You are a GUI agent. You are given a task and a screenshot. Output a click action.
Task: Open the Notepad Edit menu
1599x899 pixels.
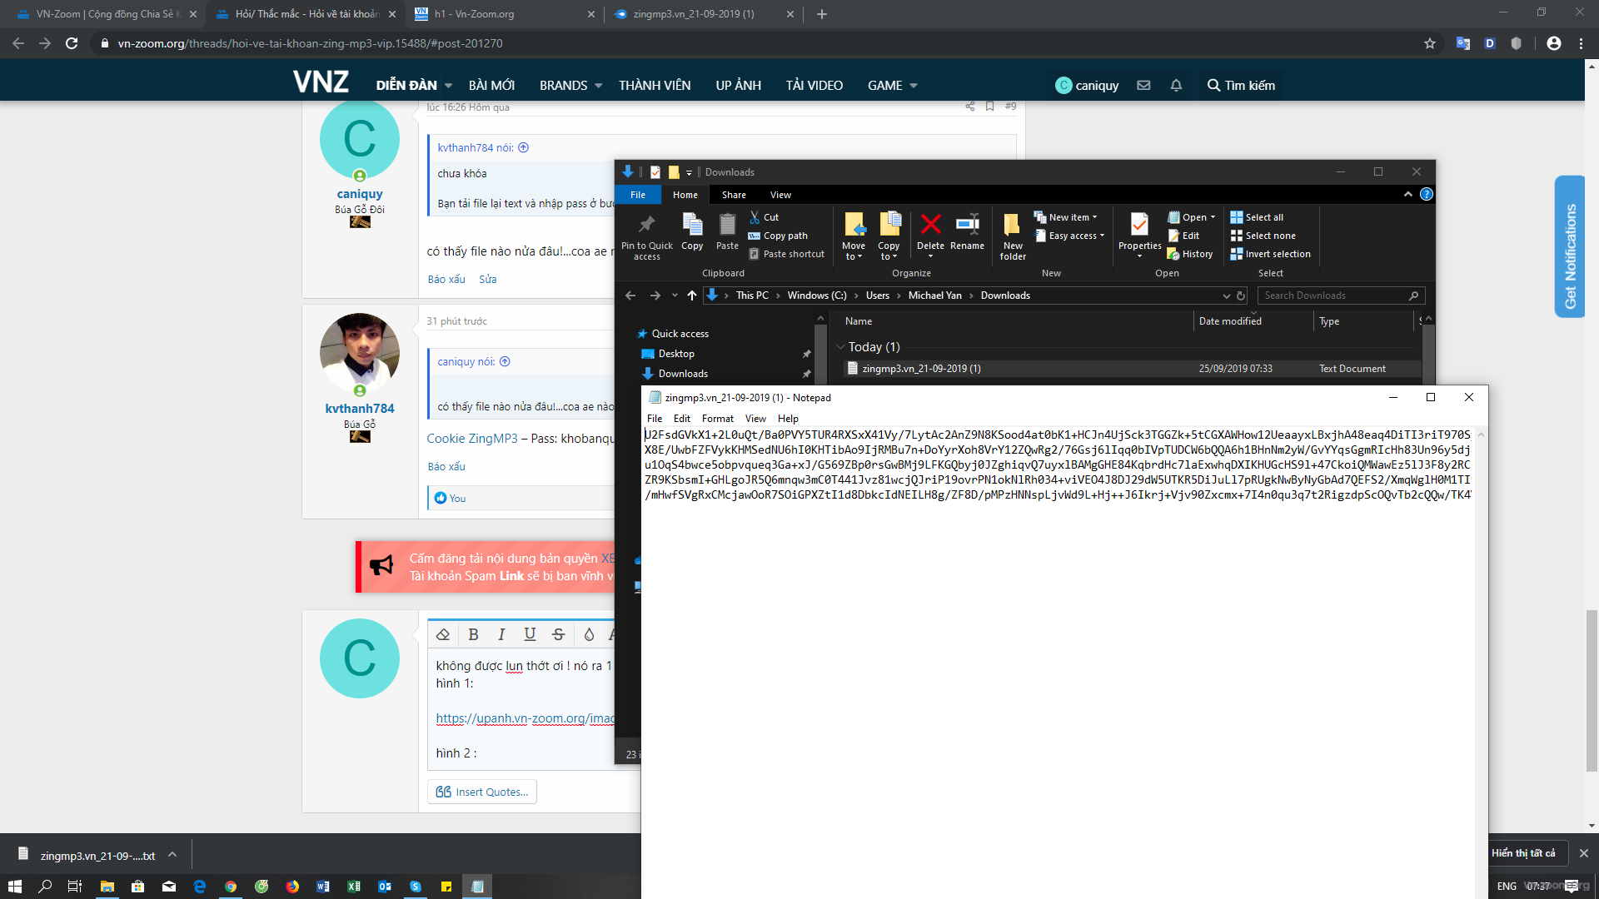tap(681, 419)
